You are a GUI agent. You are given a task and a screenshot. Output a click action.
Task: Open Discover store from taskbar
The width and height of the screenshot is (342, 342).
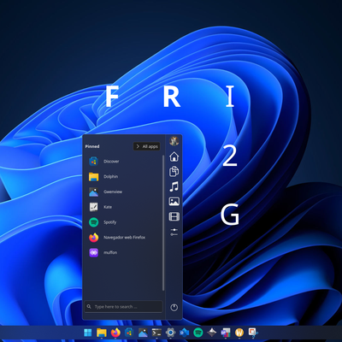129,333
